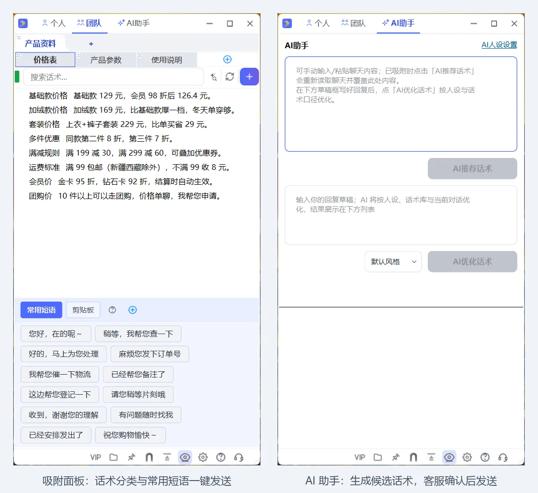The width and height of the screenshot is (538, 493).
Task: Select the 产品资料 group tab
Action: 40,43
